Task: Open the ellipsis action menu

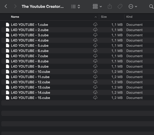Action: click(133, 7)
